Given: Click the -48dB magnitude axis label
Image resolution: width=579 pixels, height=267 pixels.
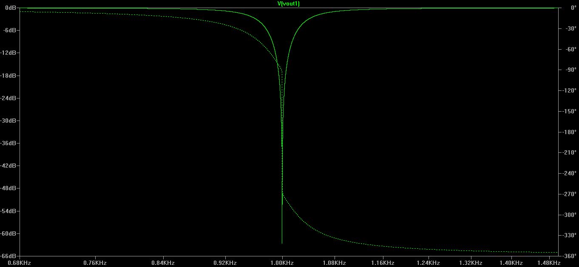Looking at the screenshot, I should point(7,188).
